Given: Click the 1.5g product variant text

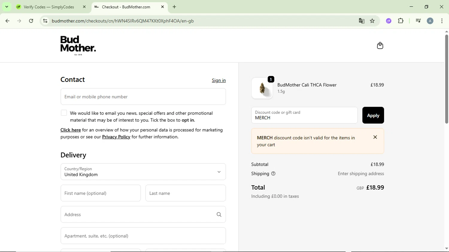Looking at the screenshot, I should [x=281, y=91].
